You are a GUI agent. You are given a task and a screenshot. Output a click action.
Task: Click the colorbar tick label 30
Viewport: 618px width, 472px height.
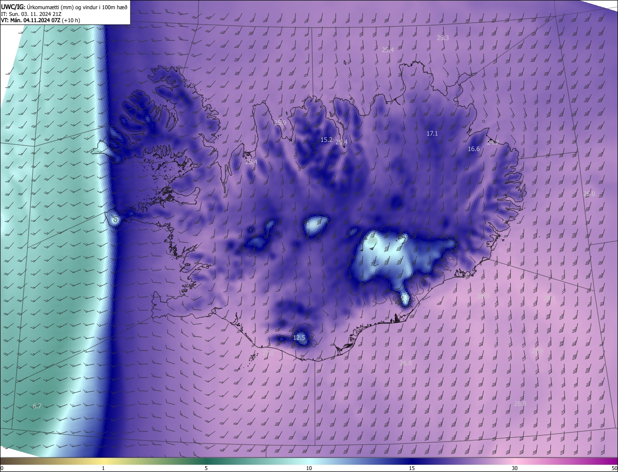coord(515,468)
